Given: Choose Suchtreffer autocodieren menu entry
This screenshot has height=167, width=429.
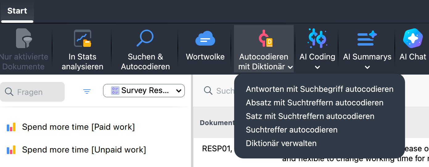Looking at the screenshot, I should click(292, 130).
